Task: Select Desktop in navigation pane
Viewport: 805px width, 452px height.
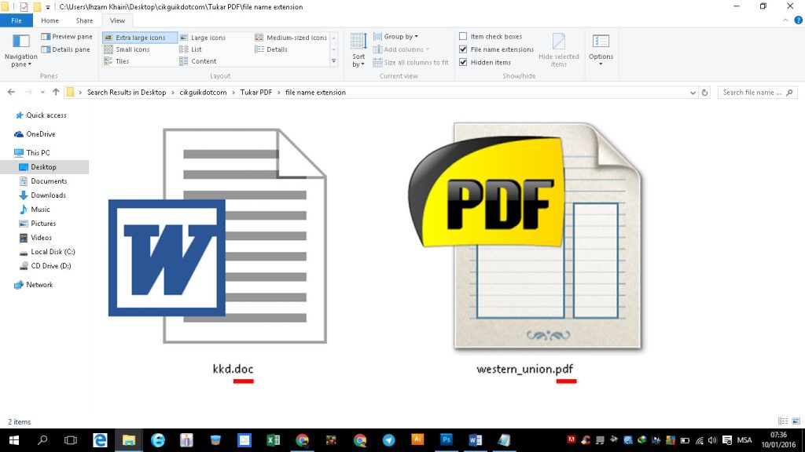Action: [x=44, y=167]
